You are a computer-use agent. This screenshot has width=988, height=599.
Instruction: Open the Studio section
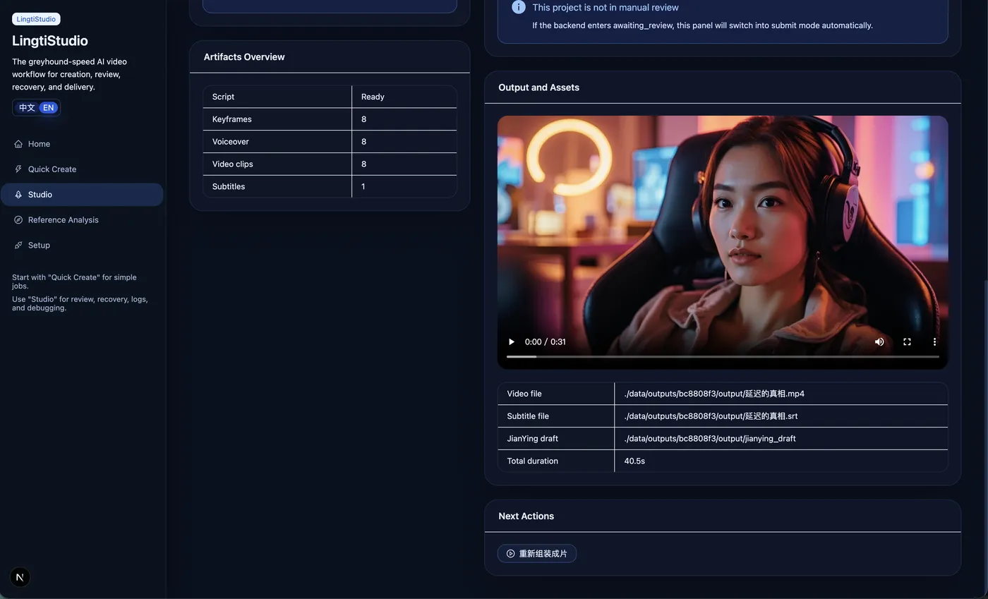pos(82,195)
